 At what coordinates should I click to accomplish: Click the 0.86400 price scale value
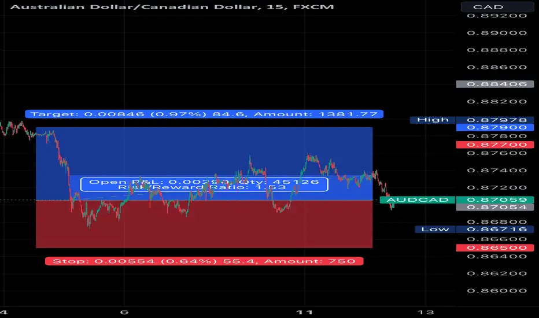point(497,257)
